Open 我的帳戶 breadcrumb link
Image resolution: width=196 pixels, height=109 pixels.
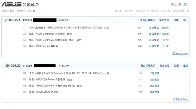21,11
